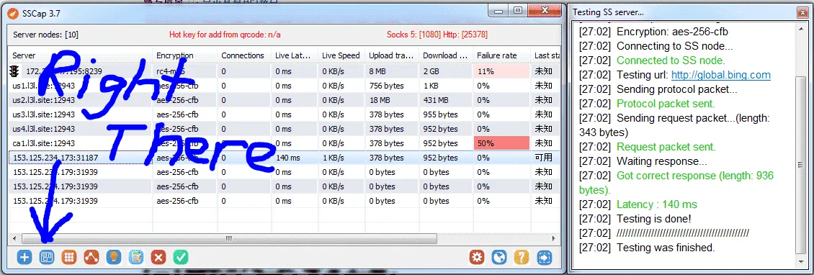Viewport: 814px width, 275px height.
Task: Click the 'Server nodes: [10]' label
Action: 45,35
